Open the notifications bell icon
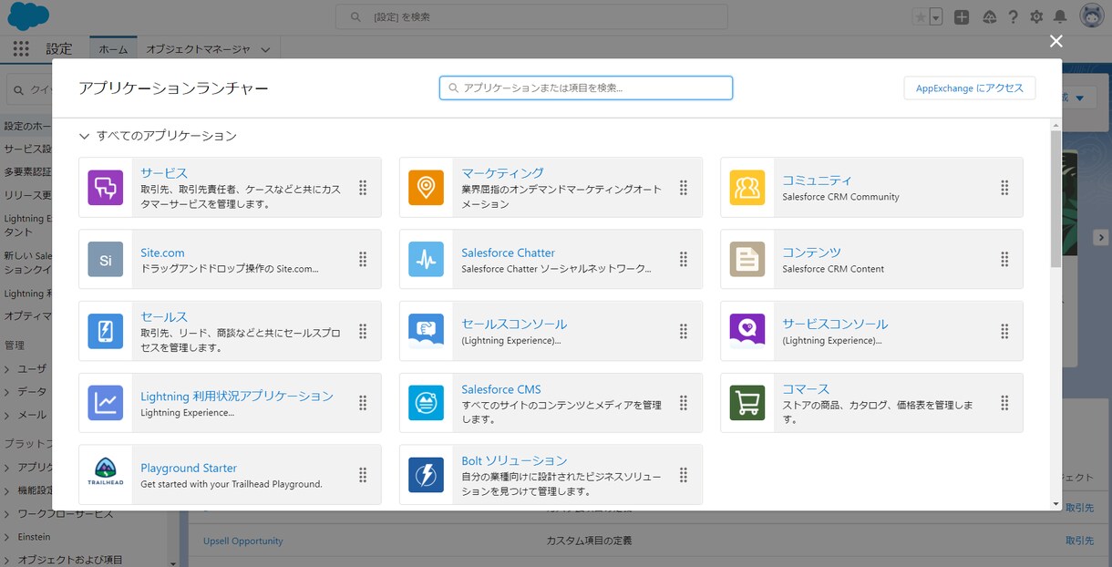The image size is (1112, 567). pyautogui.click(x=1060, y=16)
